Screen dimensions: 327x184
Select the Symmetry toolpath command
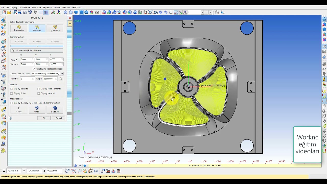click(x=55, y=28)
